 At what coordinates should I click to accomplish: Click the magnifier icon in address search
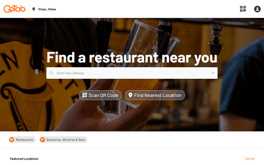tap(51, 73)
